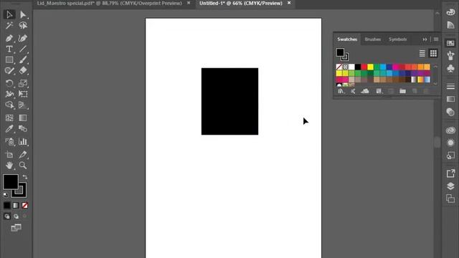Pick the None swatch in Swatches panel

(x=339, y=67)
